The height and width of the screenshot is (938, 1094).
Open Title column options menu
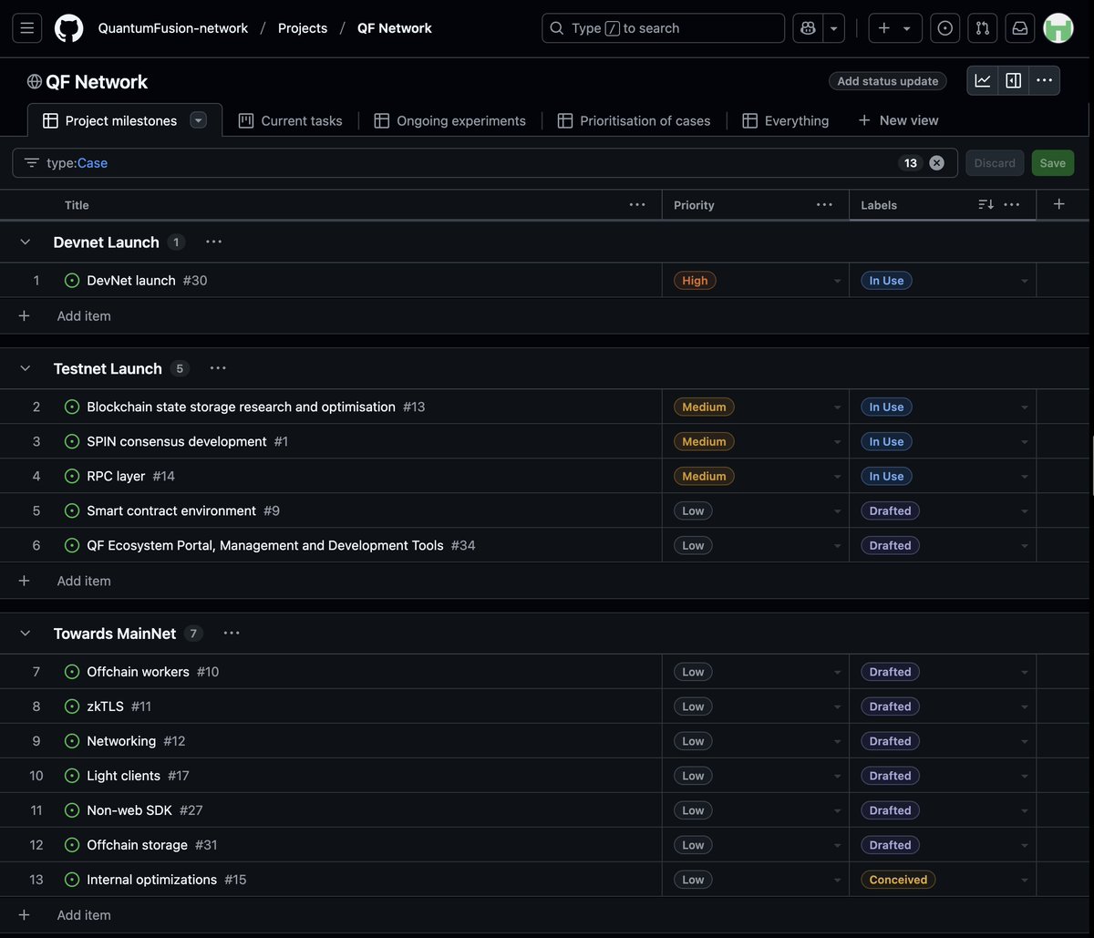637,204
